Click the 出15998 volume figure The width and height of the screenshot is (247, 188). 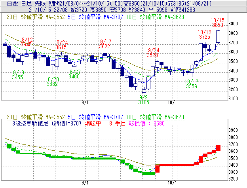[158, 10]
